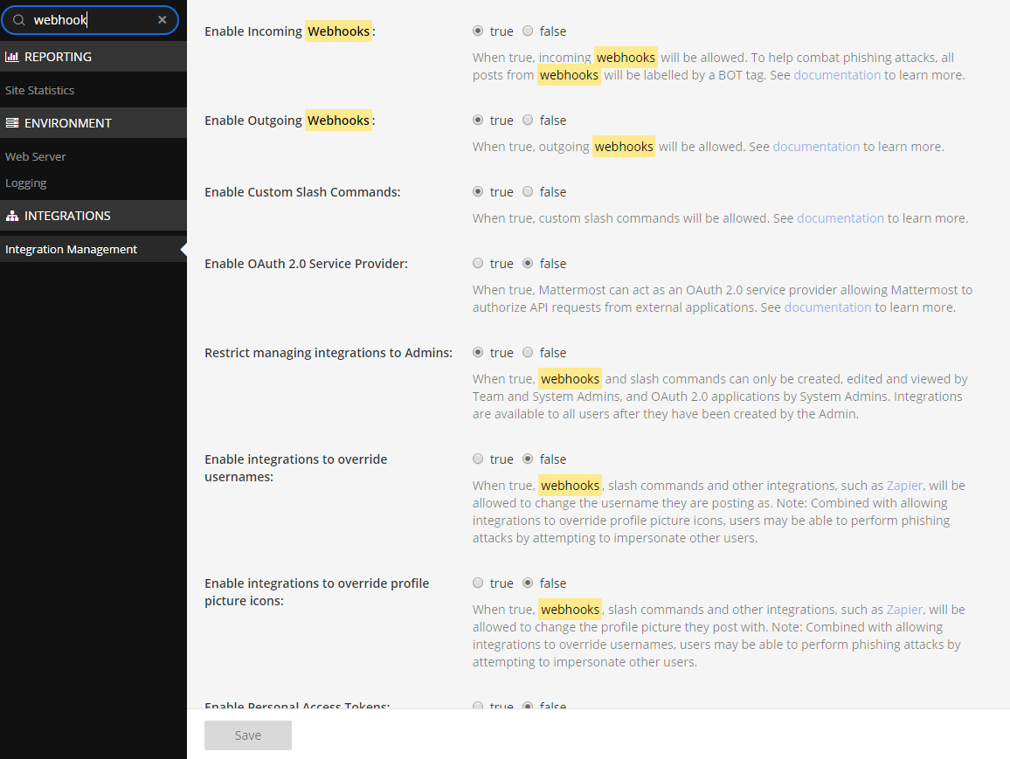Set Enable Outgoing Webhooks to true

click(478, 120)
